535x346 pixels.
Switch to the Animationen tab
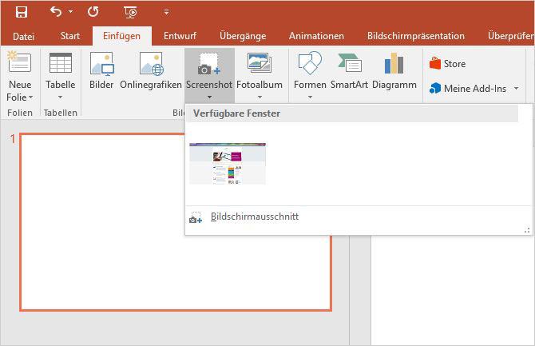click(316, 36)
